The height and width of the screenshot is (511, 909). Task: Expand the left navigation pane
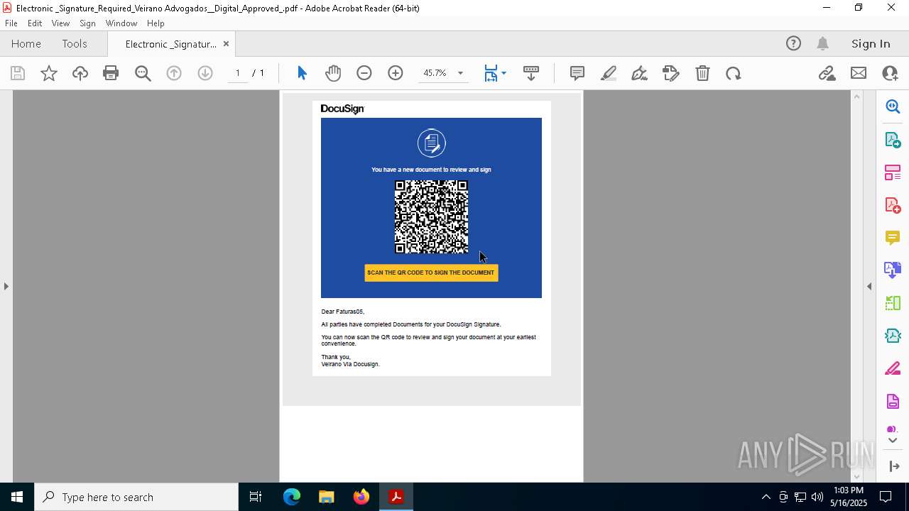point(6,286)
